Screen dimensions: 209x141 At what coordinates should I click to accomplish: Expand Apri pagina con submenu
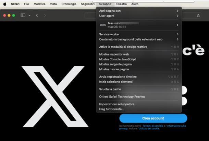pos(139,11)
